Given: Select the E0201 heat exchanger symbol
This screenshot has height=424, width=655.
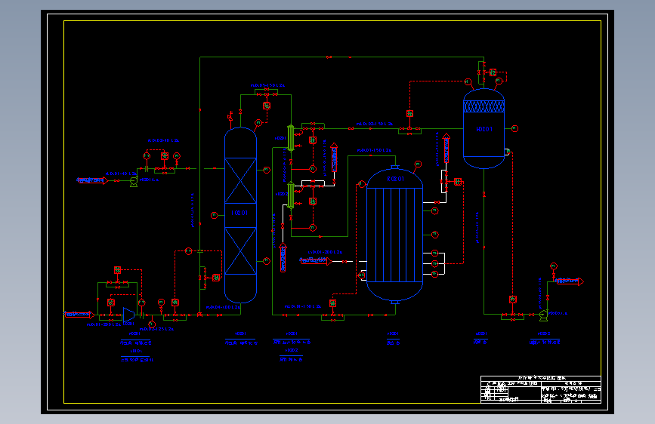Looking at the screenshot, I should [x=291, y=138].
